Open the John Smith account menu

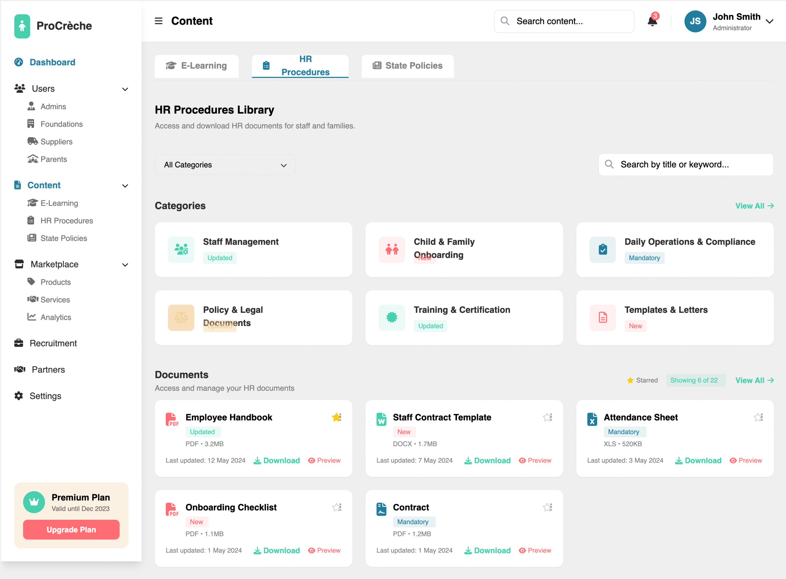[x=769, y=21]
